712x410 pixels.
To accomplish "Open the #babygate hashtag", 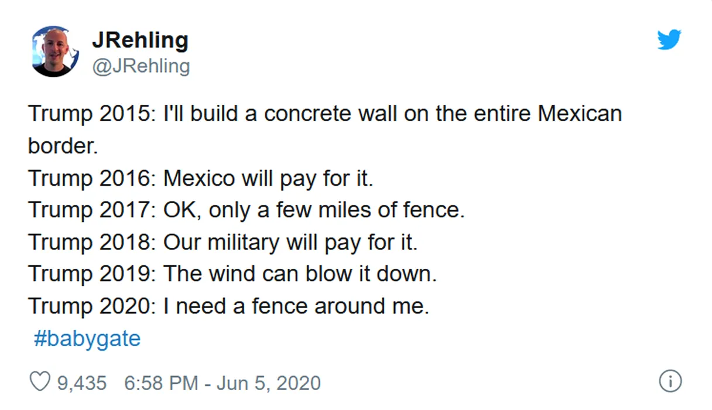I will point(87,339).
